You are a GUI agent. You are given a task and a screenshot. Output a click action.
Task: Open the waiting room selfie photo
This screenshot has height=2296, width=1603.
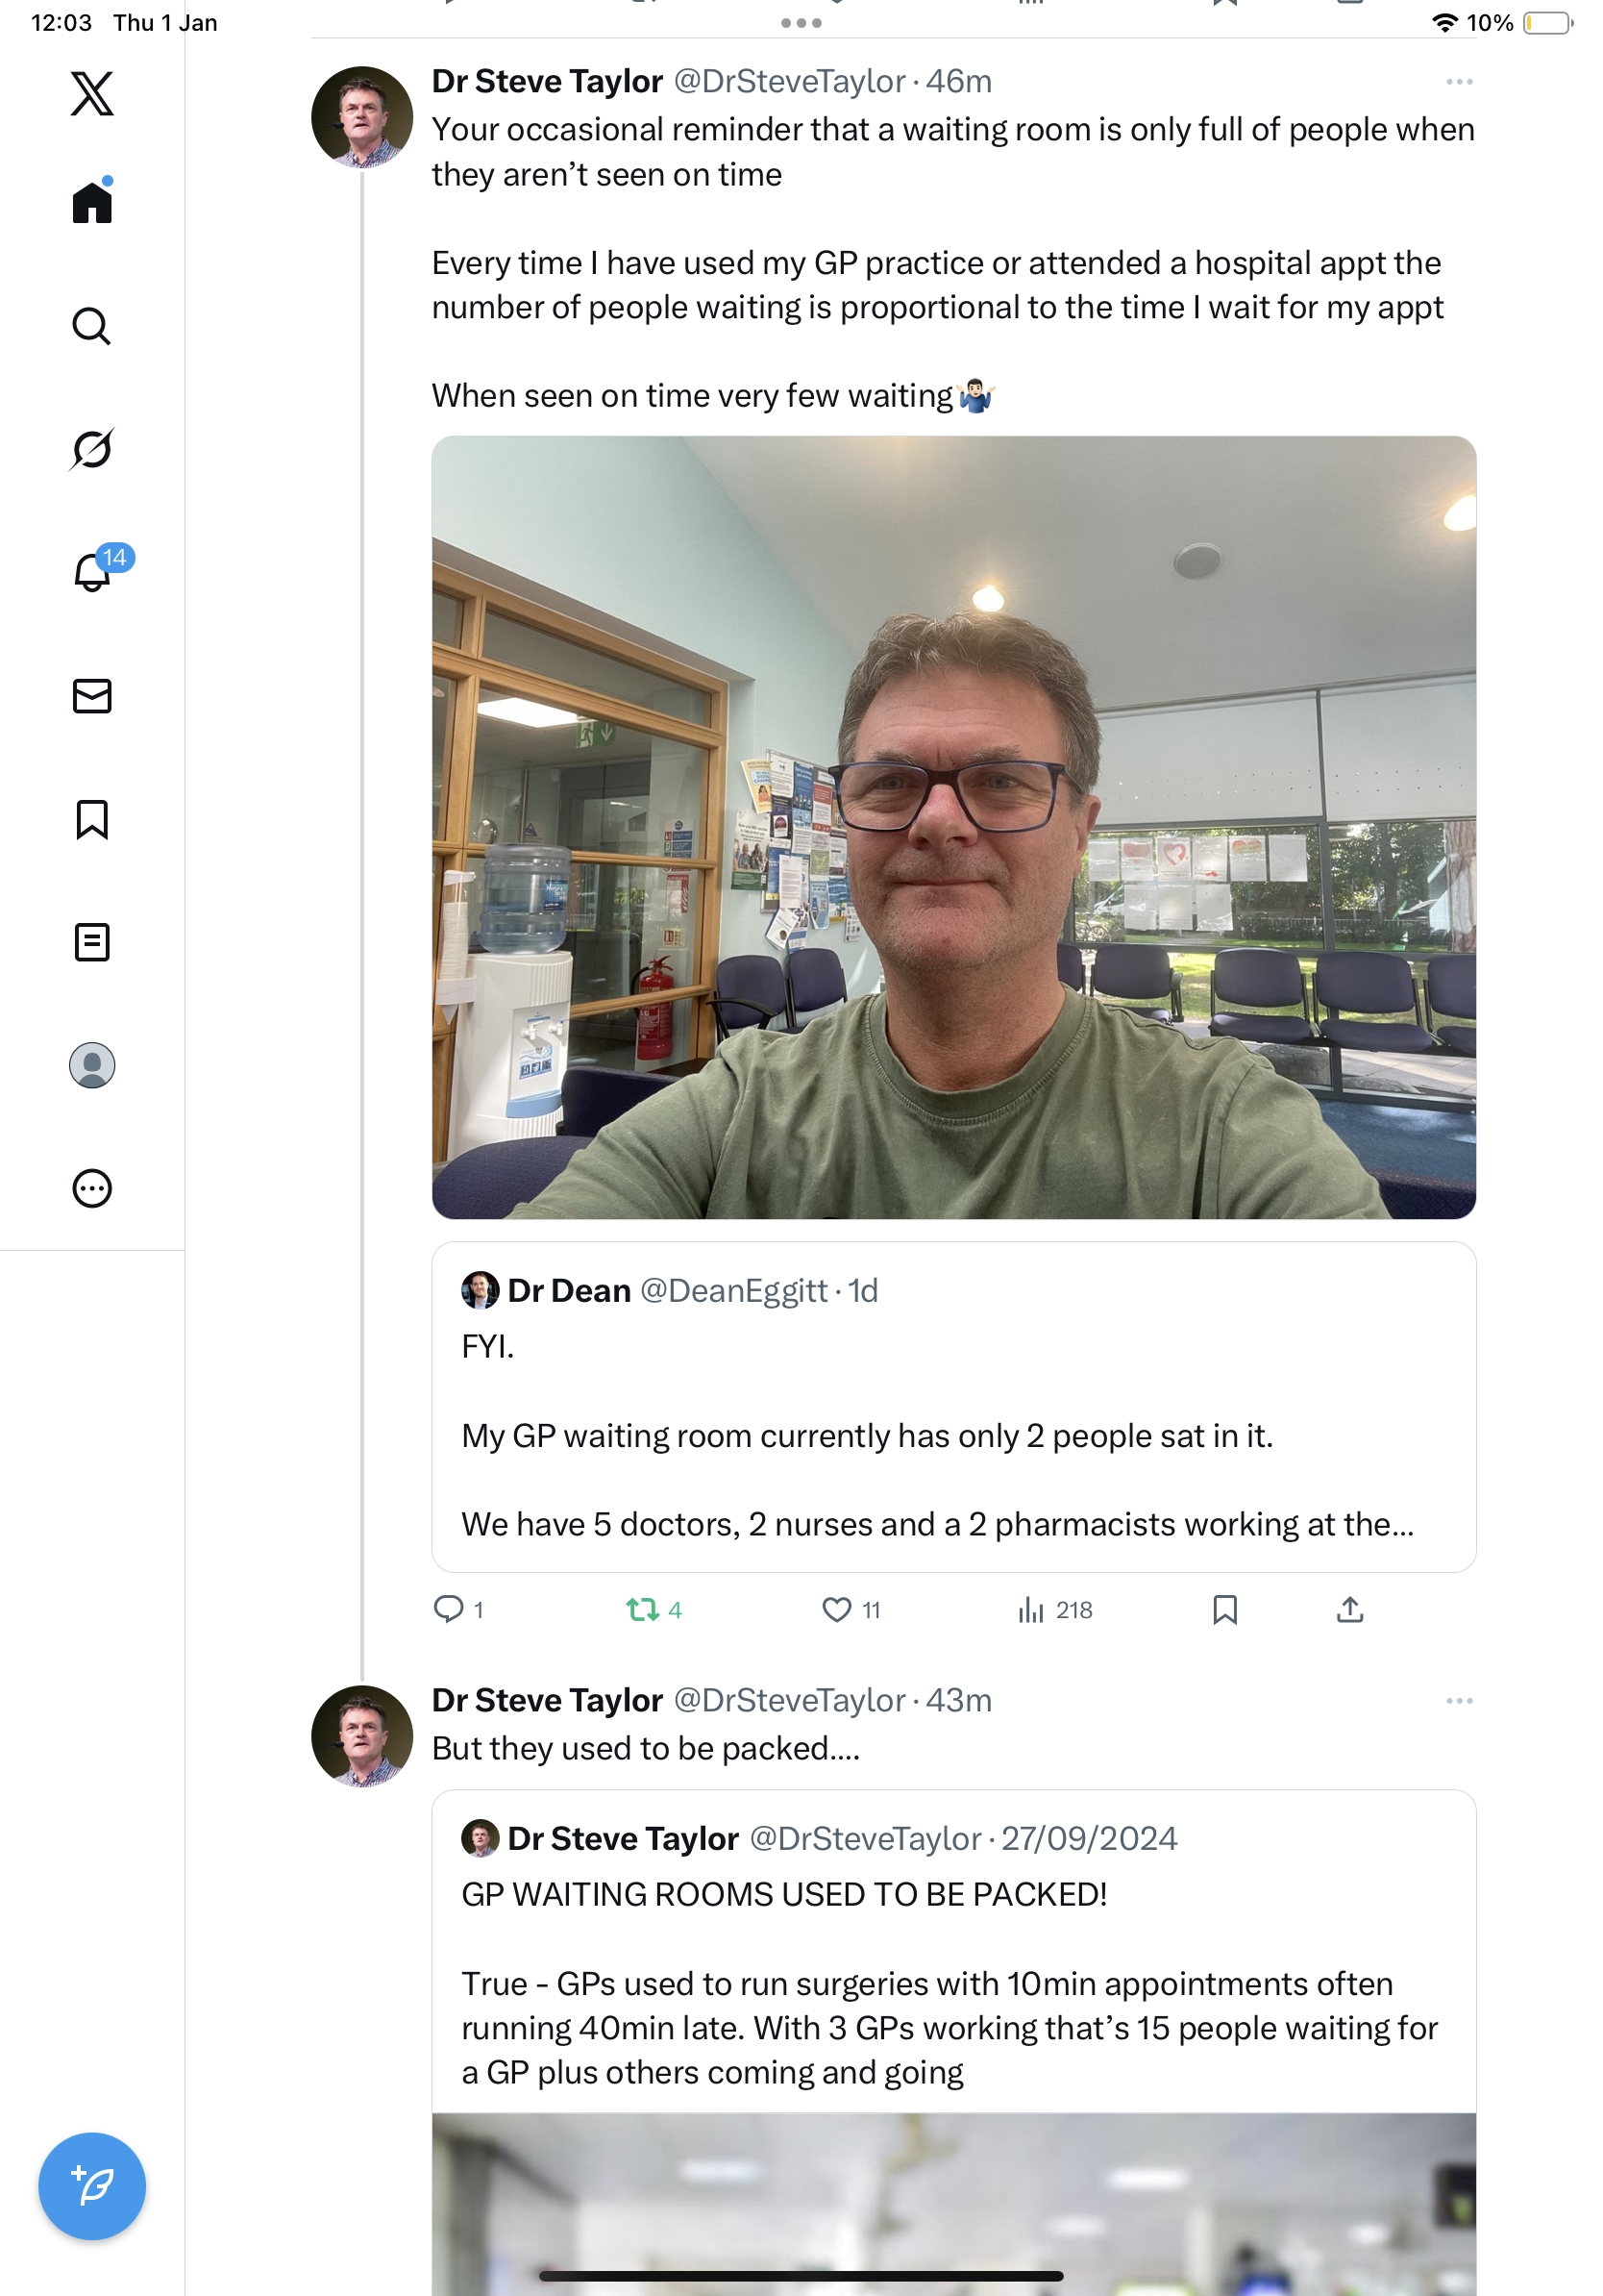(x=953, y=827)
